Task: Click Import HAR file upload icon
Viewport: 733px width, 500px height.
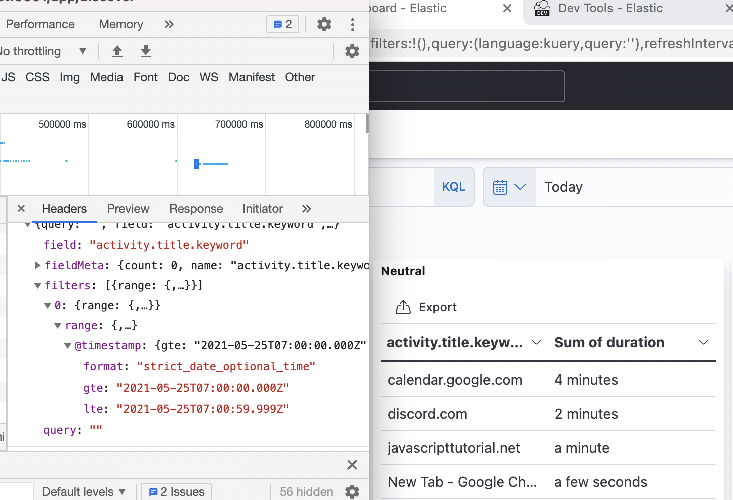Action: pos(117,51)
